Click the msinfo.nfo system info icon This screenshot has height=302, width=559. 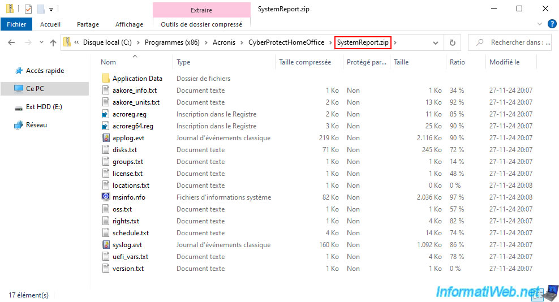click(106, 197)
